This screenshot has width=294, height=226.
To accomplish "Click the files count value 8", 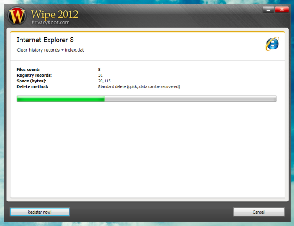I will point(99,70).
